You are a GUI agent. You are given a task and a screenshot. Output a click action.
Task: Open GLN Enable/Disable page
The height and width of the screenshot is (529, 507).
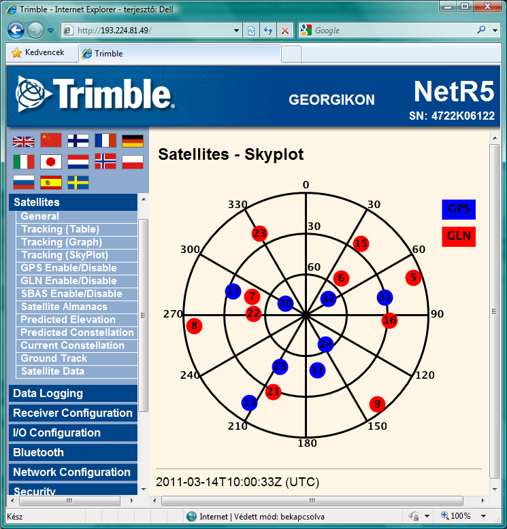tap(77, 281)
